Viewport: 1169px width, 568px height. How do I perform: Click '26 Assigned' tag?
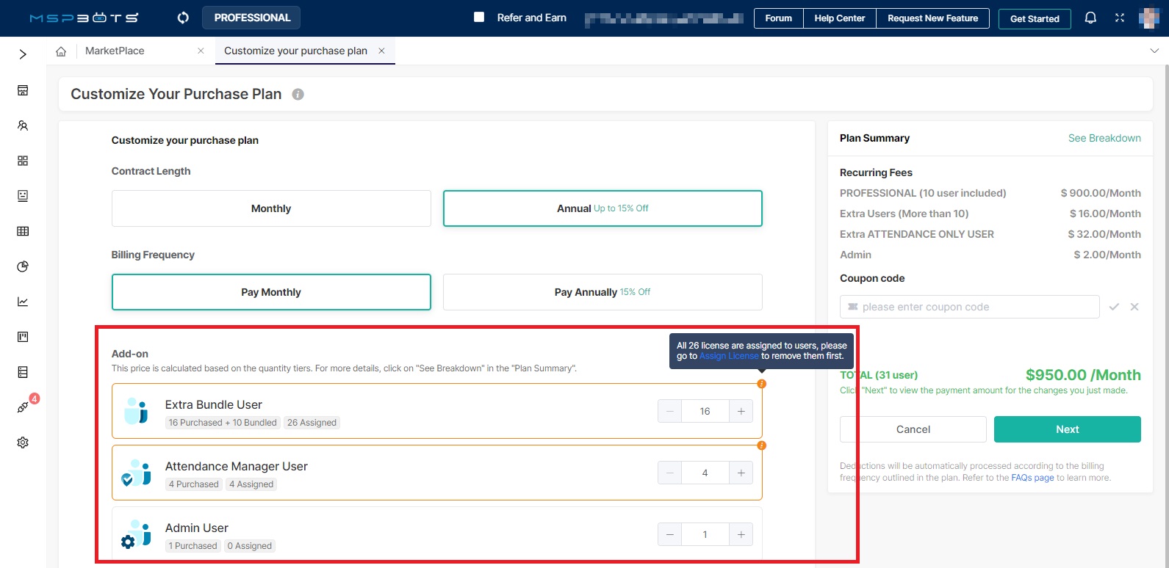[x=312, y=423]
